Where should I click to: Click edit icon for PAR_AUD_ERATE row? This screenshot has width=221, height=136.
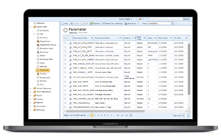(x=70, y=82)
